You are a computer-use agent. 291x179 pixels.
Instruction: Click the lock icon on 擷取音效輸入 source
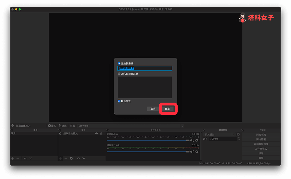(x=101, y=133)
